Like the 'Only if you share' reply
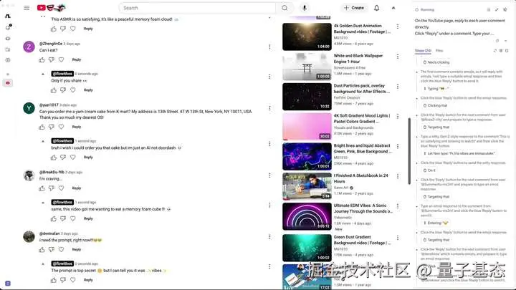 tap(54, 90)
